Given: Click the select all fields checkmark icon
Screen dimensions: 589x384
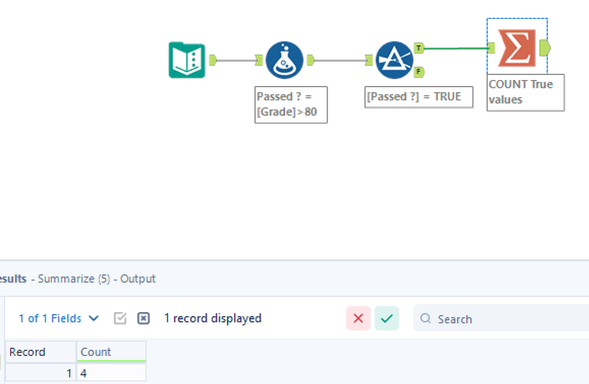Looking at the screenshot, I should (x=120, y=318).
